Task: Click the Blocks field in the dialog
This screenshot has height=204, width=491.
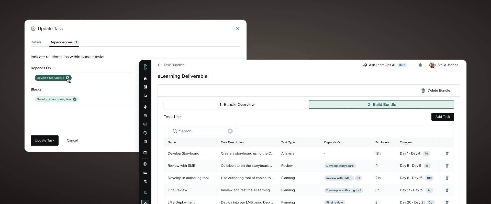Action: click(x=85, y=99)
